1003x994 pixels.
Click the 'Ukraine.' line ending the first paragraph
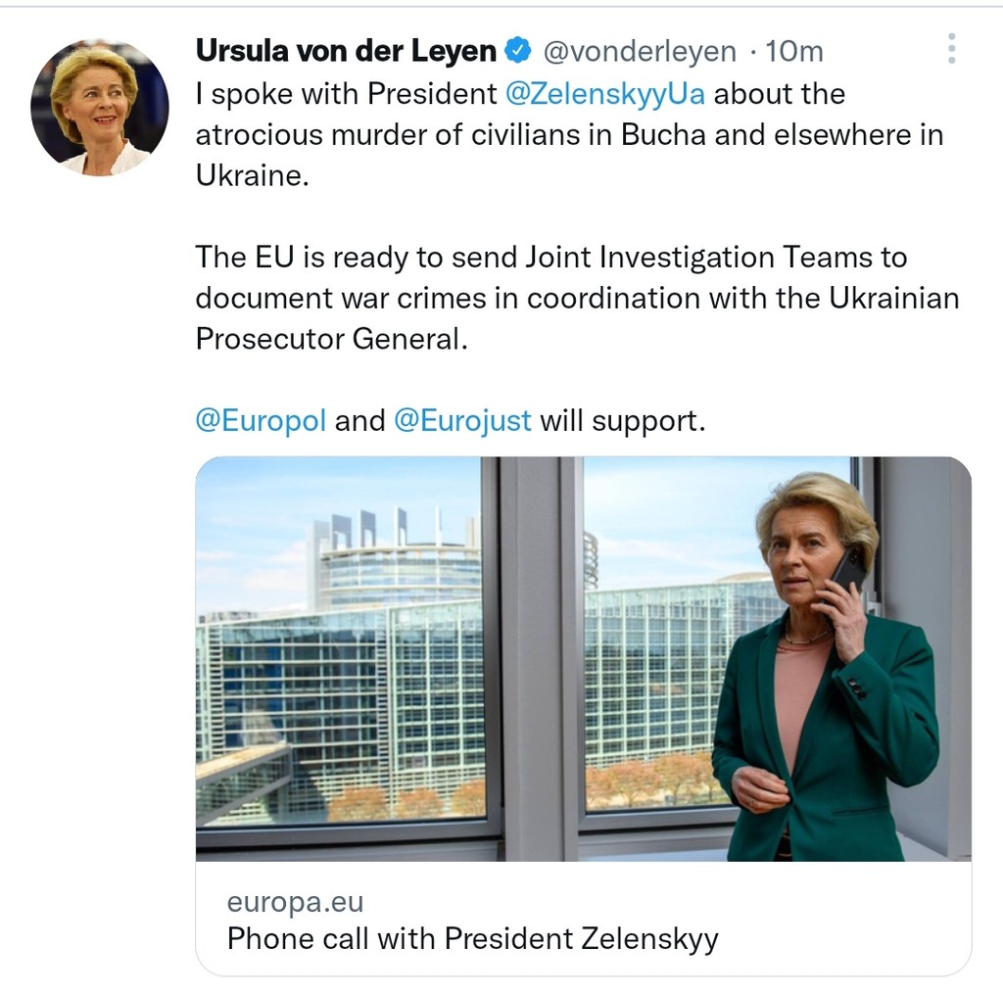click(252, 176)
